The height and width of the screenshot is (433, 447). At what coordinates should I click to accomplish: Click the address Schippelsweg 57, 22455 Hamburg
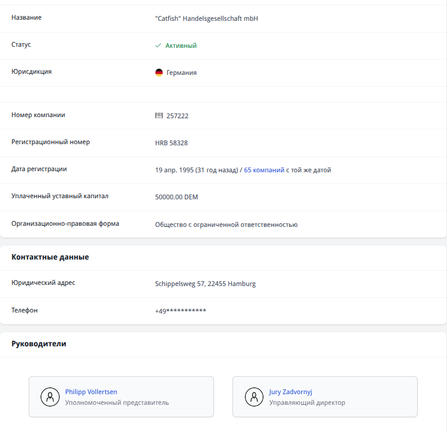coord(205,284)
